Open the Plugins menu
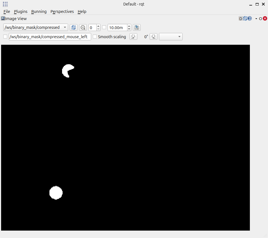Image resolution: width=268 pixels, height=238 pixels. [21, 12]
